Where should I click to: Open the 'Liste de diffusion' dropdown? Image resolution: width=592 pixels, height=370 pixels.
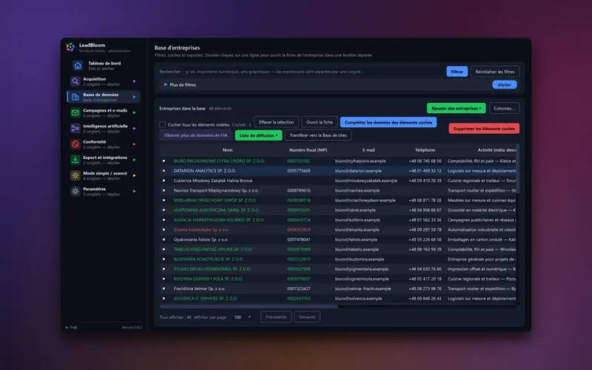tap(258, 135)
